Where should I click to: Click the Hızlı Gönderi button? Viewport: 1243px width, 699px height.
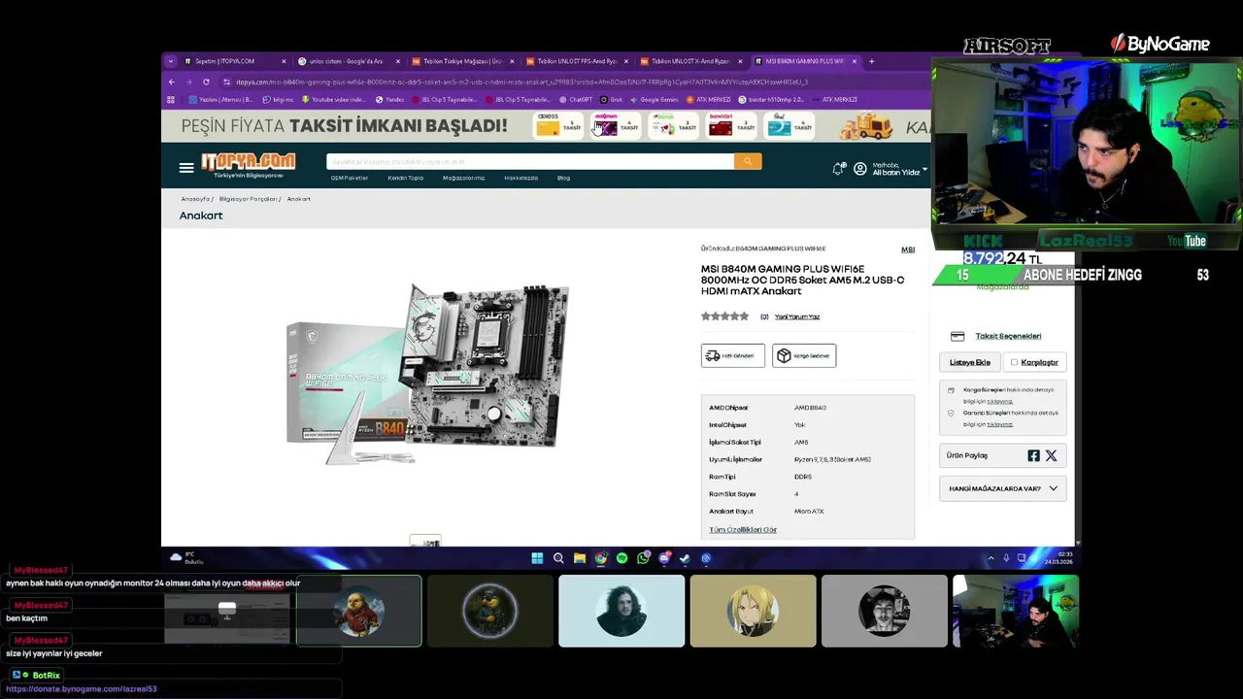(x=733, y=355)
